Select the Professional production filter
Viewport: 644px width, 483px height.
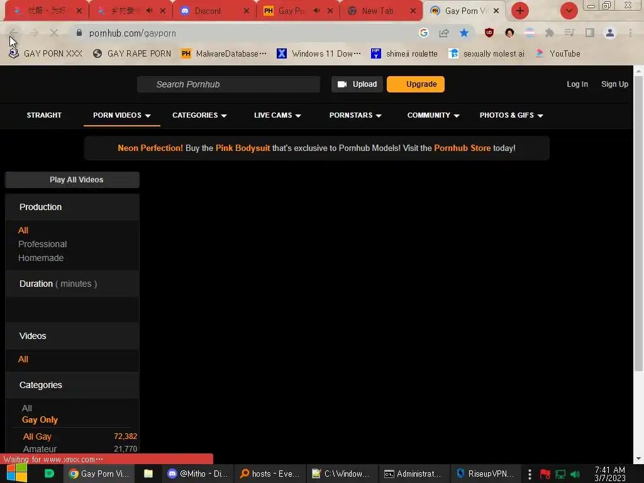point(42,245)
